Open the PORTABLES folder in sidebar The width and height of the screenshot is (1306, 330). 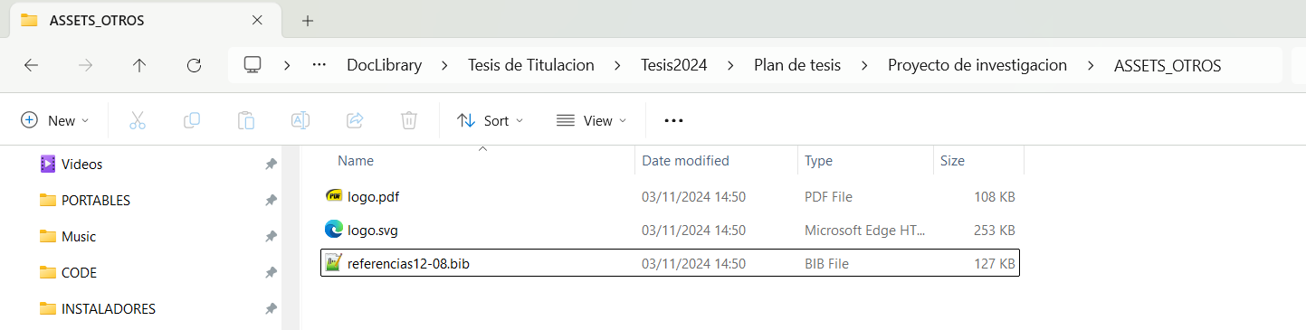pyautogui.click(x=96, y=201)
